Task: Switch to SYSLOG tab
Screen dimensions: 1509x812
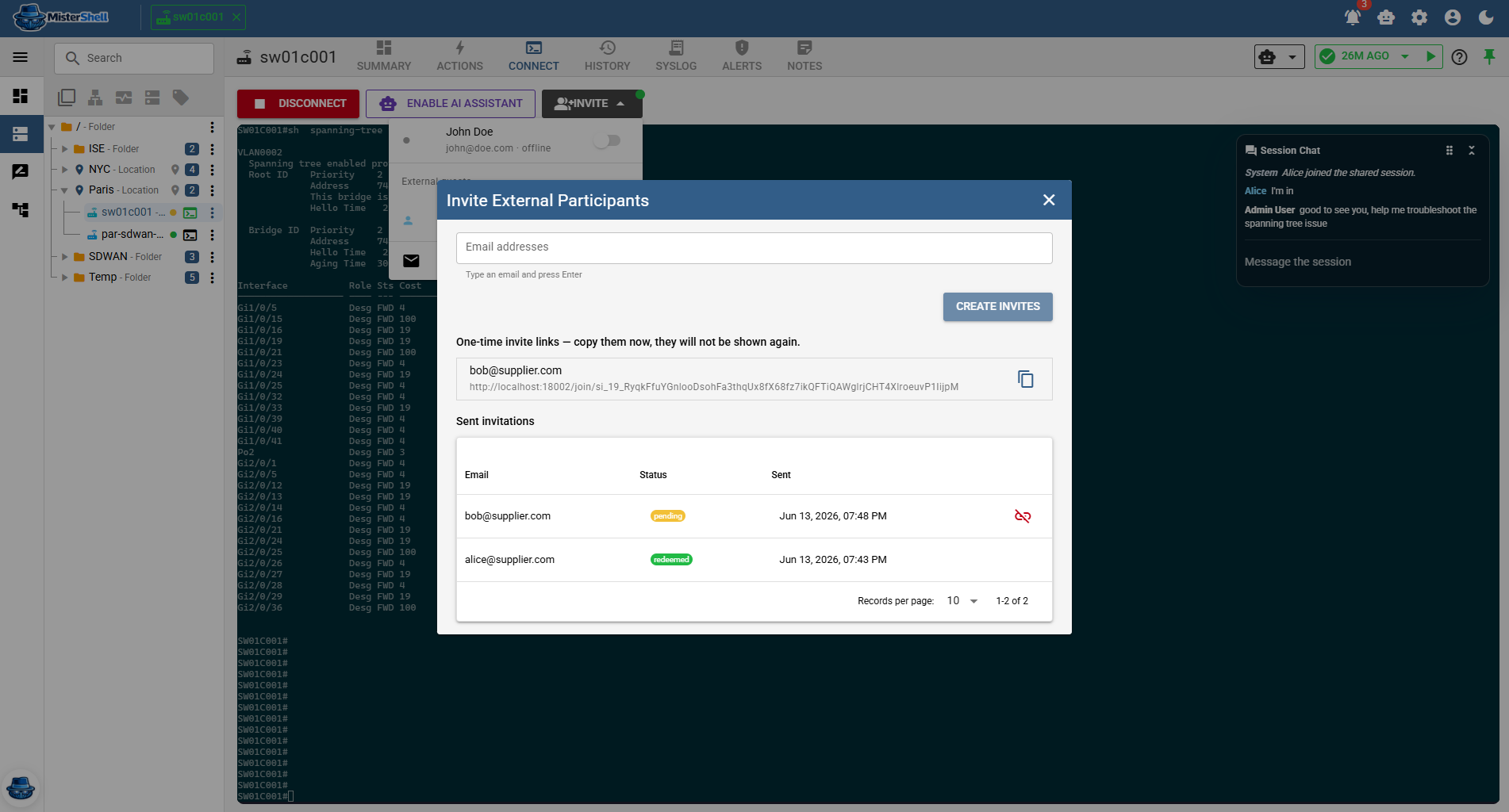Action: point(676,56)
